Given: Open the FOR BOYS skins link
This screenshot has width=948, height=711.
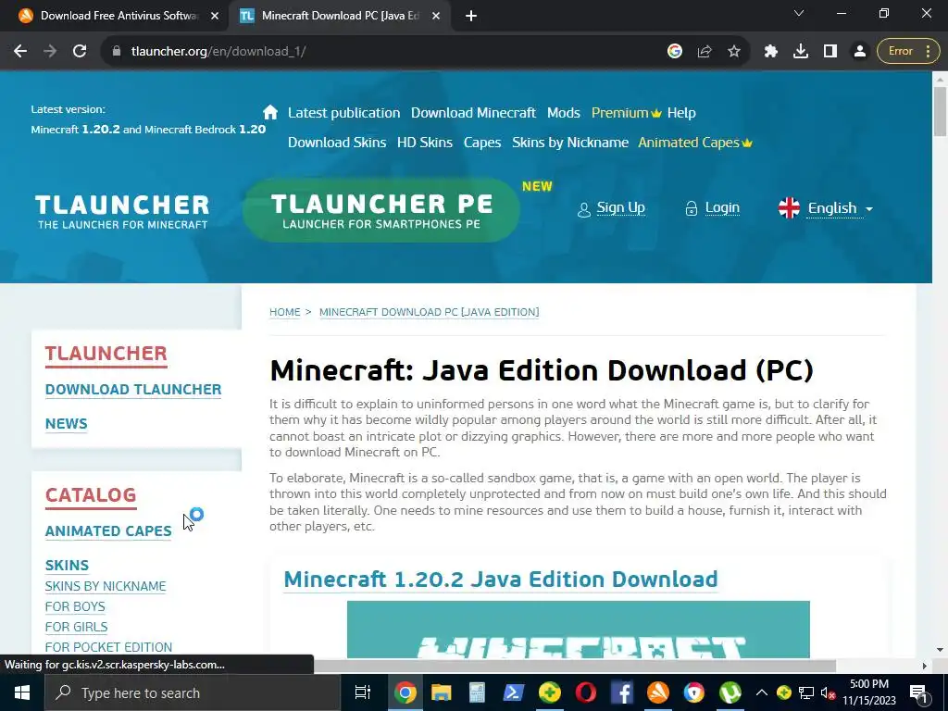Looking at the screenshot, I should [x=75, y=606].
